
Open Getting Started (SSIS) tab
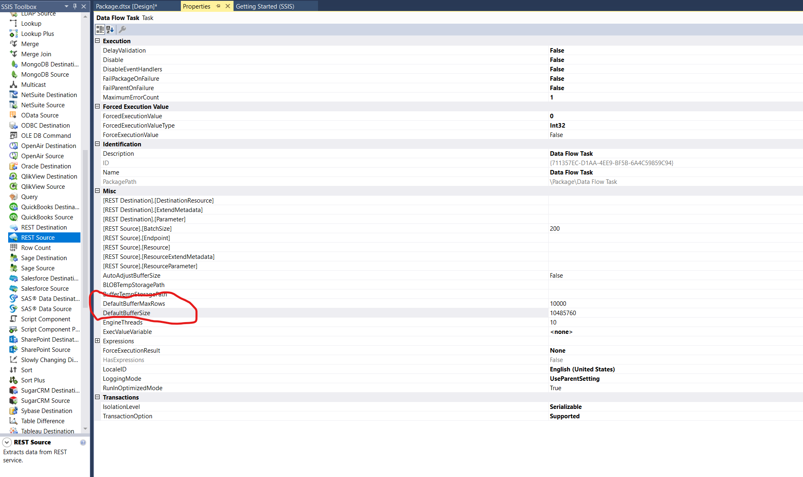265,6
